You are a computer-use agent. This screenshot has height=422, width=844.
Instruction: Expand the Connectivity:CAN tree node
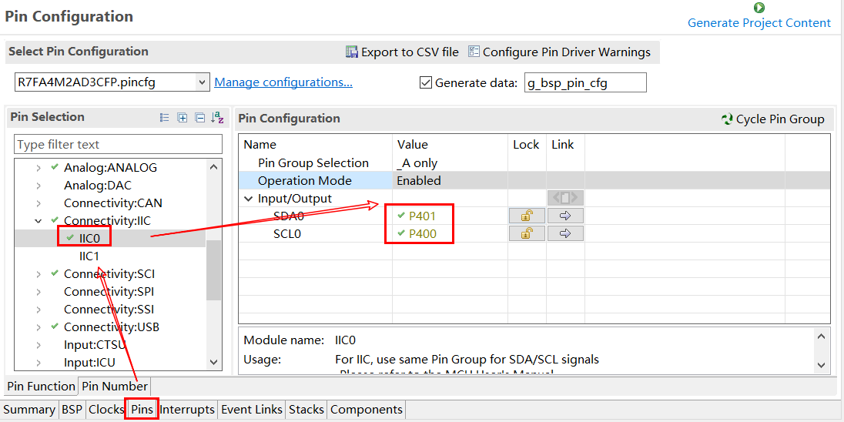(x=39, y=203)
